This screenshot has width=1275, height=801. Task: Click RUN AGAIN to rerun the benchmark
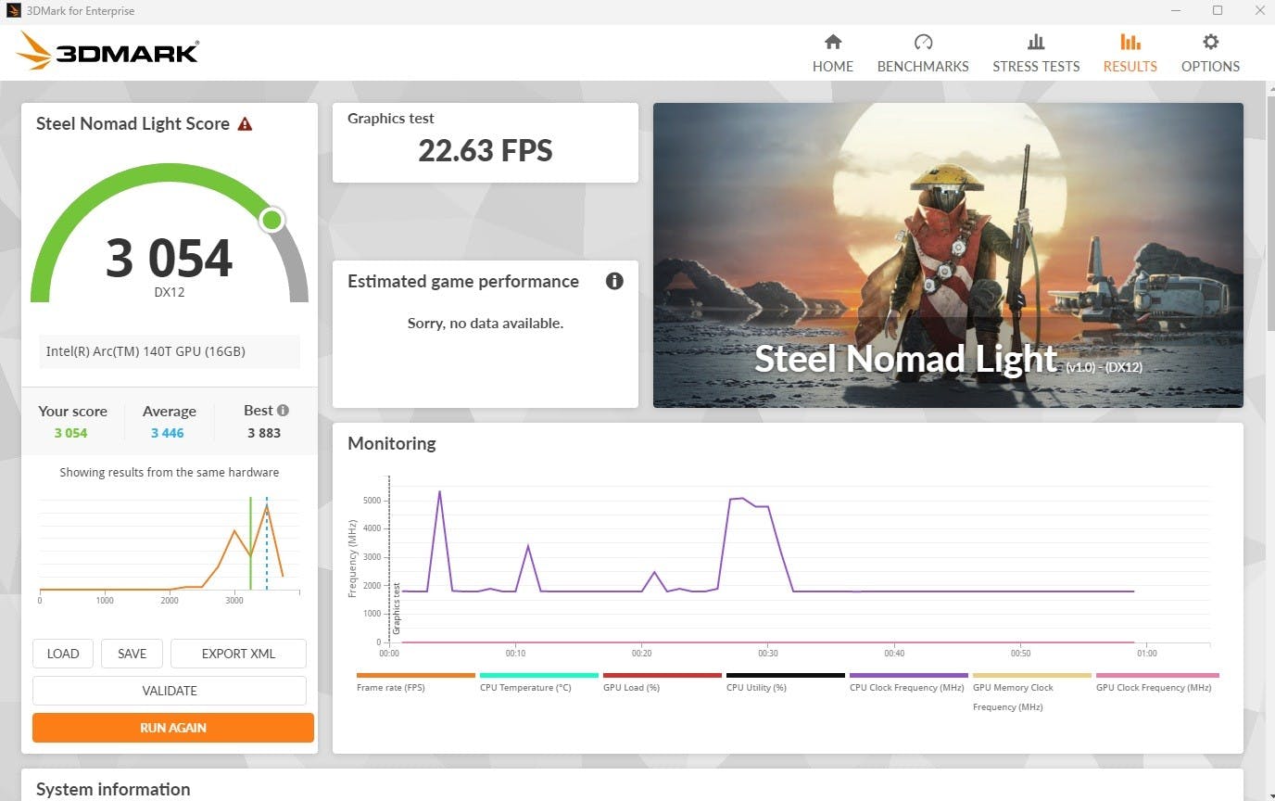click(x=173, y=728)
